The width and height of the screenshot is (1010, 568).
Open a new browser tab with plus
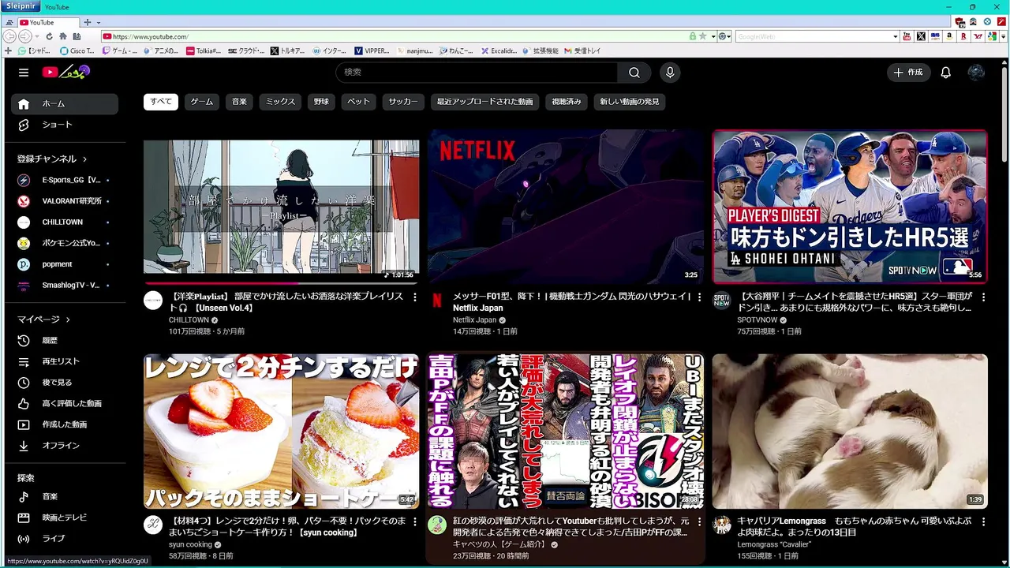coord(88,22)
